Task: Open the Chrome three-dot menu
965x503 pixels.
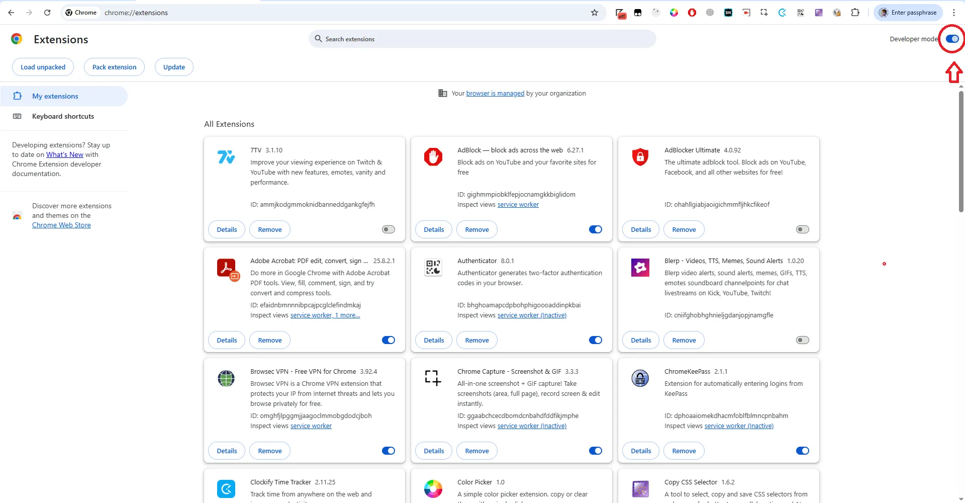Action: [954, 13]
